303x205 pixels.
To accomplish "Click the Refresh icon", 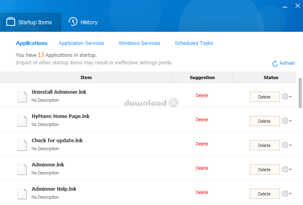I will 275,64.
